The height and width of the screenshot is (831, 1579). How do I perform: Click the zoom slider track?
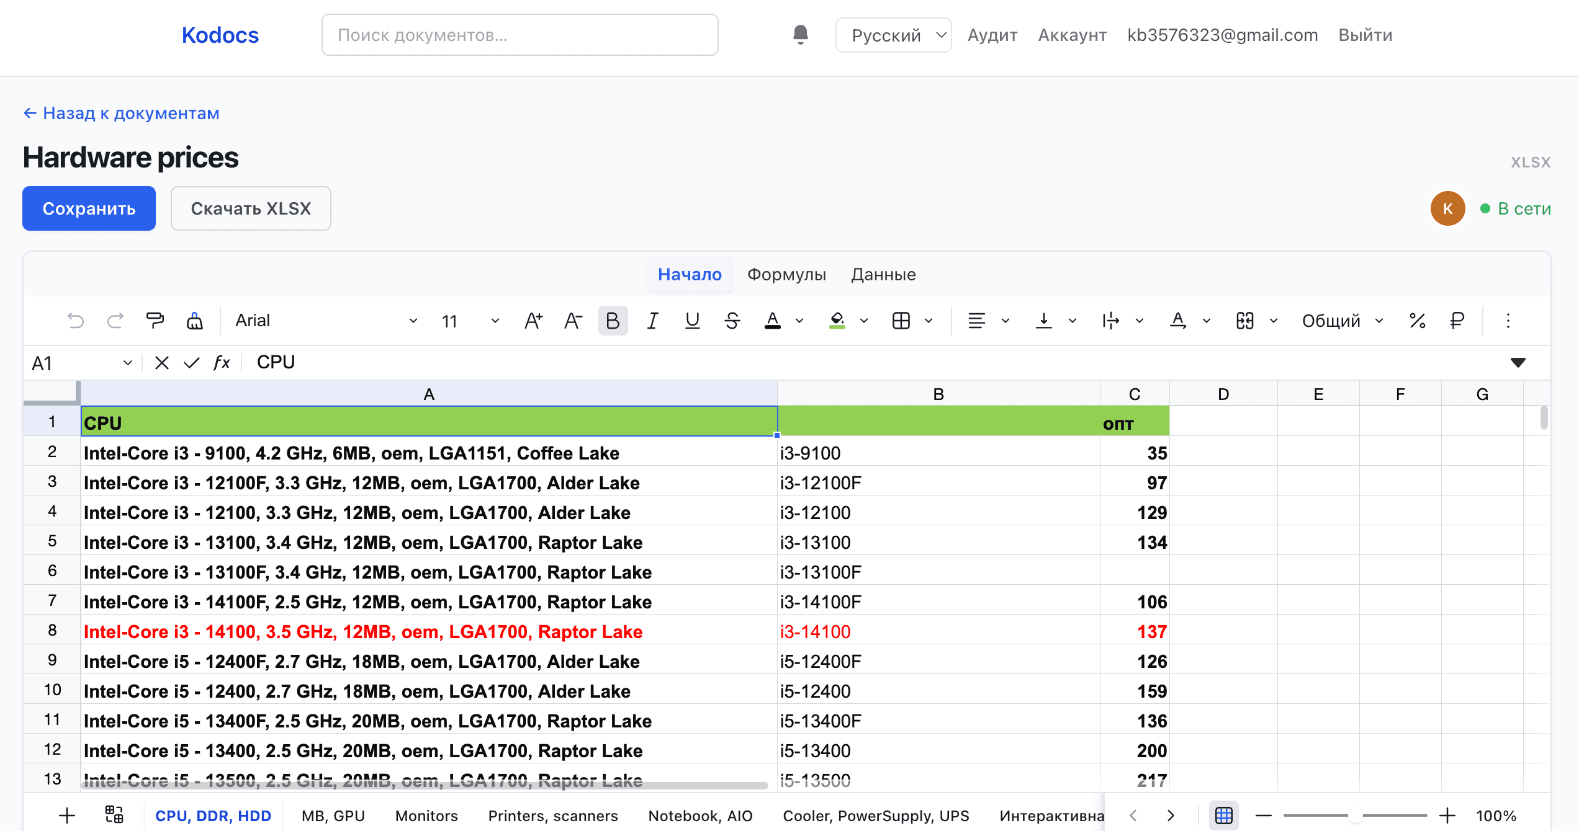point(1356,815)
